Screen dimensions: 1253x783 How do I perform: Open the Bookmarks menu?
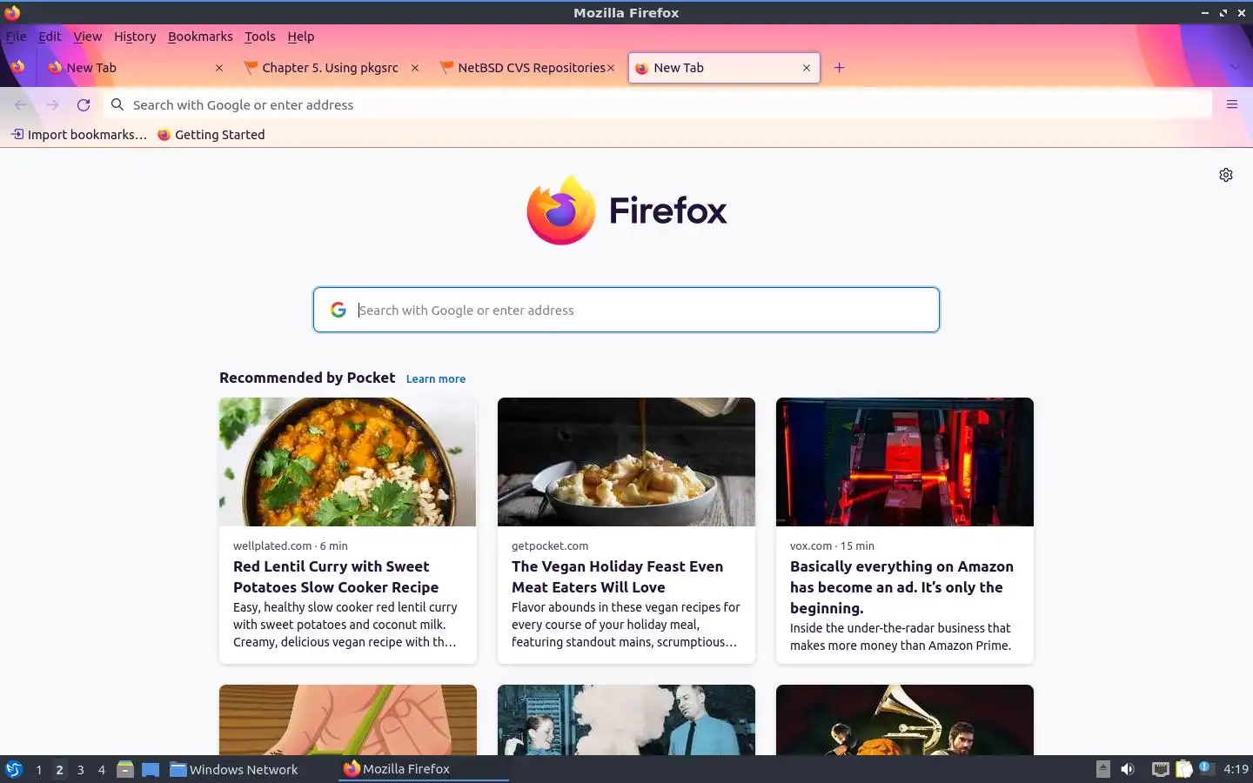pyautogui.click(x=200, y=37)
